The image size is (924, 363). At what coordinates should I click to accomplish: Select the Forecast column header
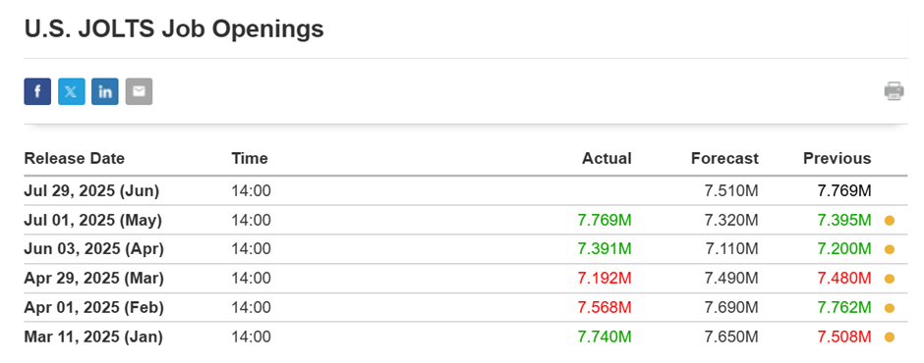pyautogui.click(x=724, y=158)
